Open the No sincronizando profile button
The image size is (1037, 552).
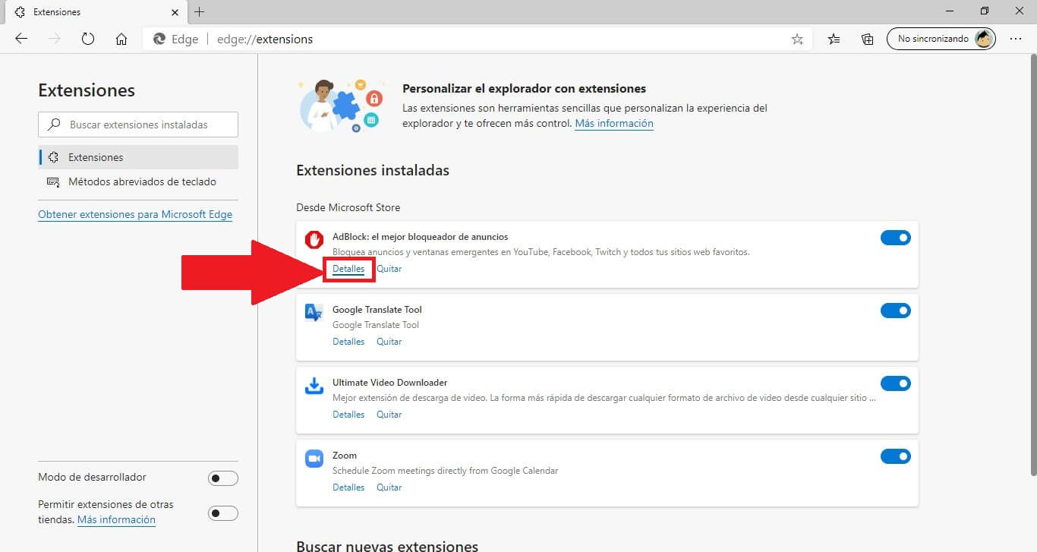tap(941, 39)
